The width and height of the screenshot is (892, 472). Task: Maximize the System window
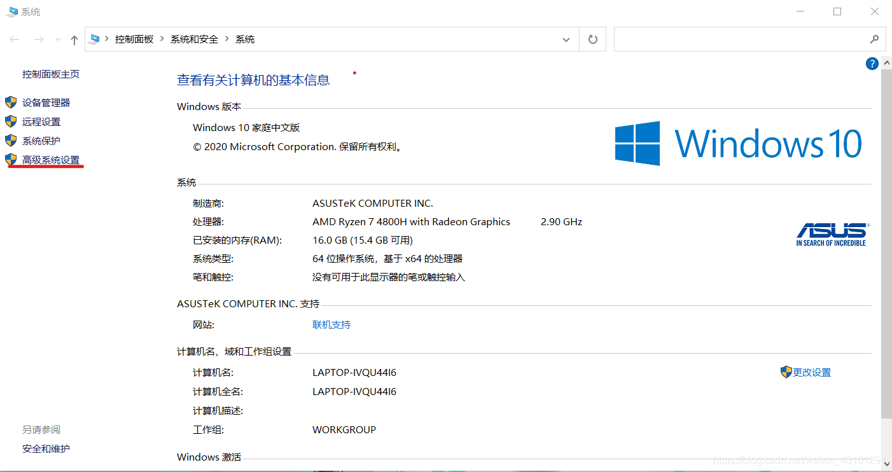tap(837, 11)
